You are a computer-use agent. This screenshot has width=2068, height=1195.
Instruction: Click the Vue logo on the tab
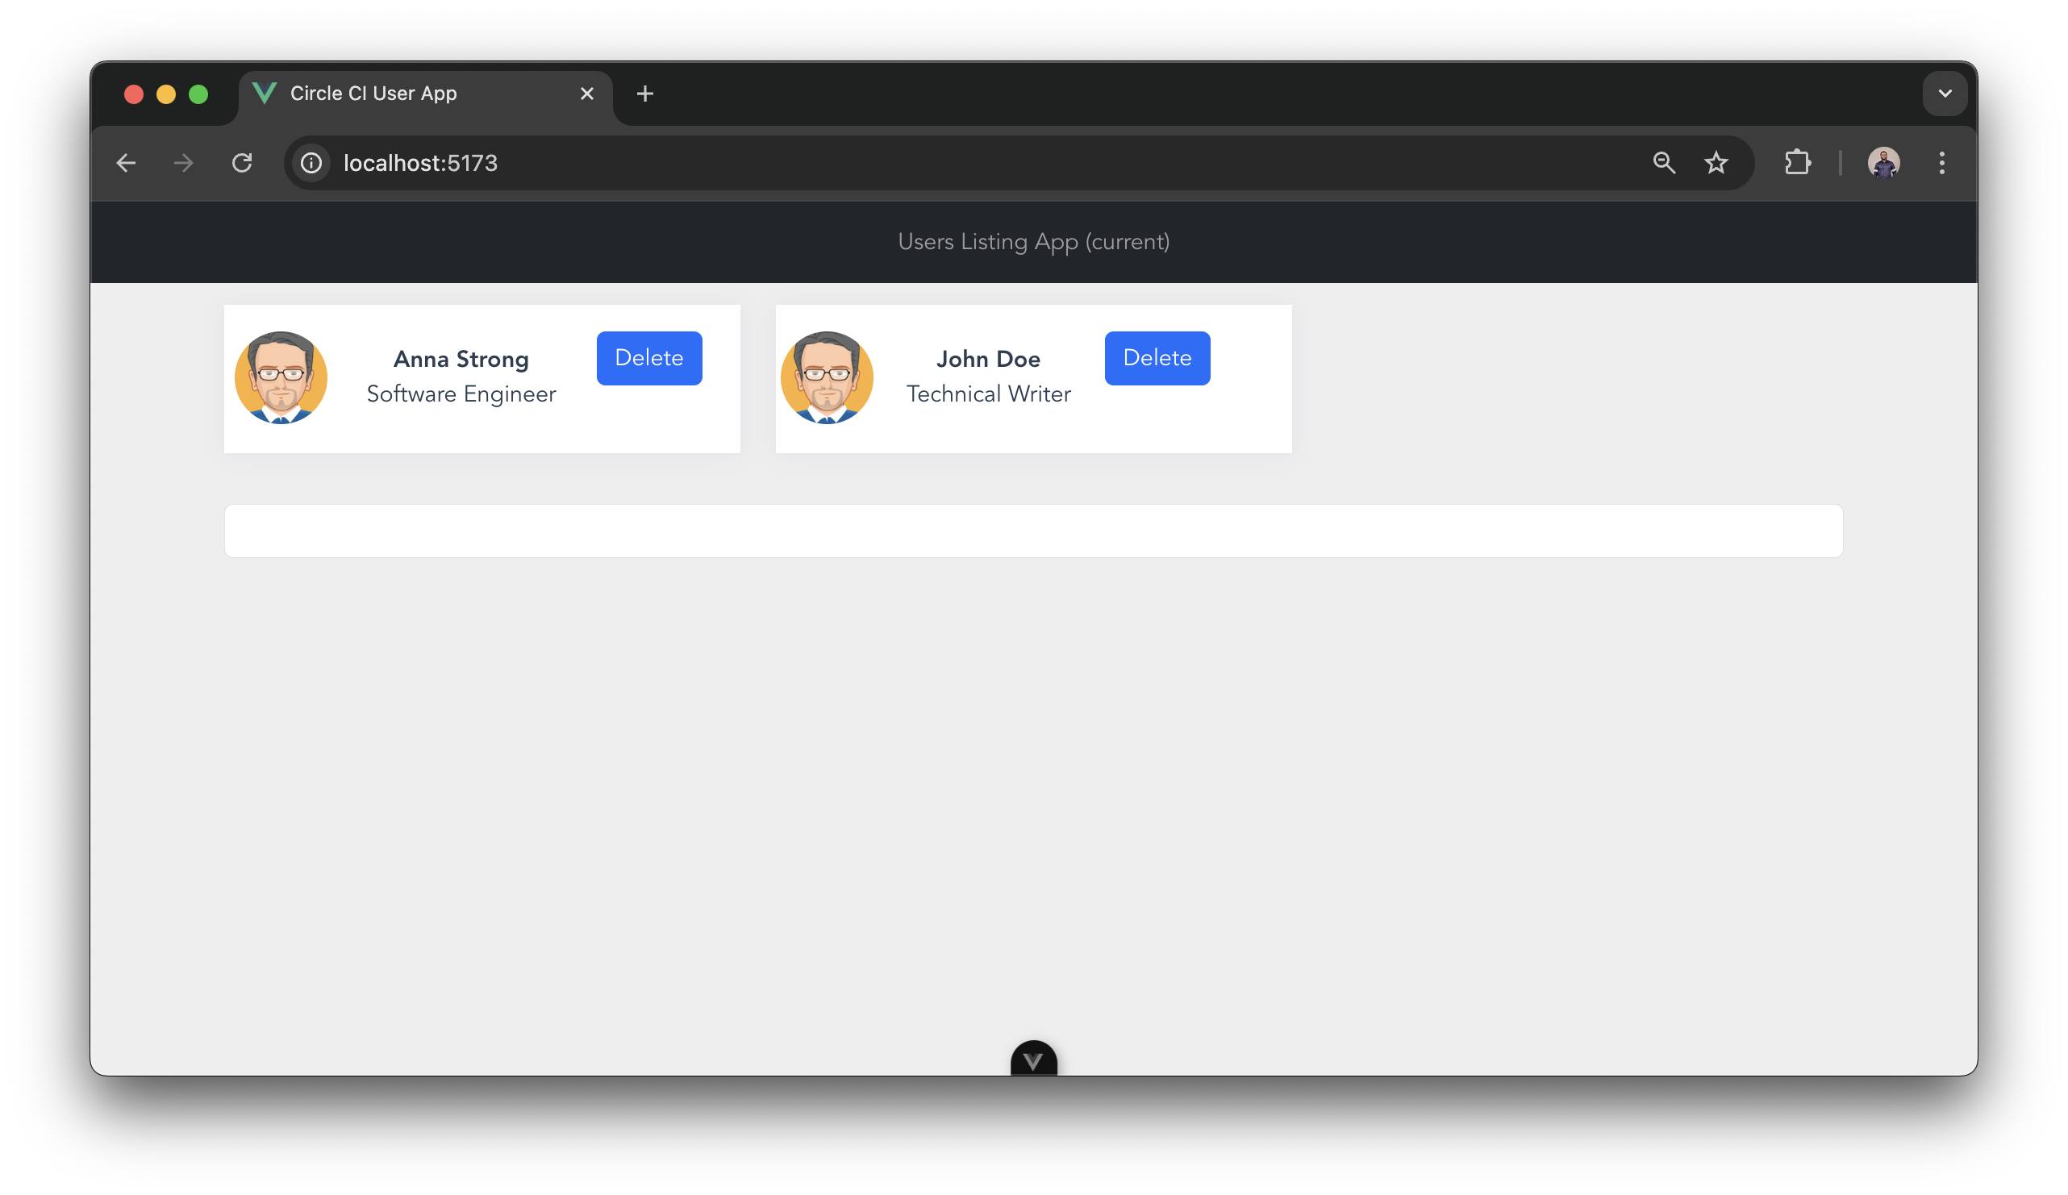(x=265, y=93)
